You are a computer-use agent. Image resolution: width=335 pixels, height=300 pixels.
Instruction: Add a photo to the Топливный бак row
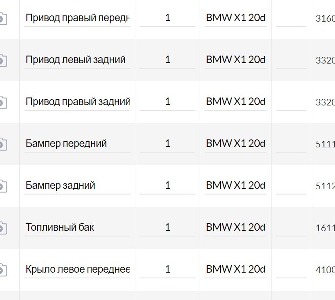point(3,228)
